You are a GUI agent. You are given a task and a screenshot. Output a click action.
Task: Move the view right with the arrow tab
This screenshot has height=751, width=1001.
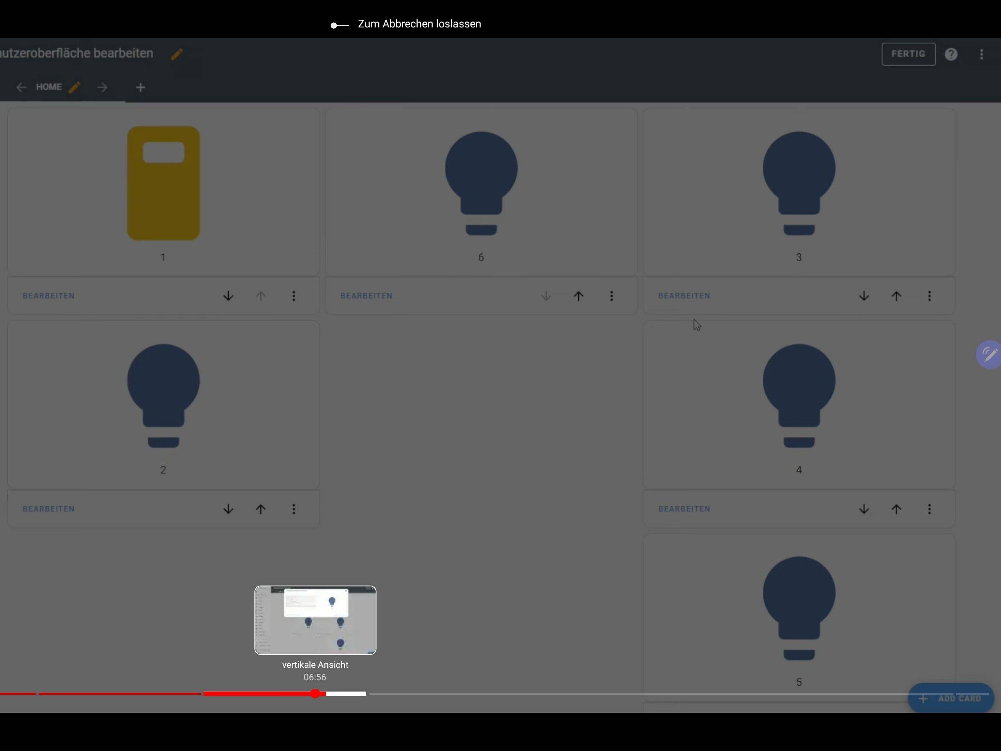point(102,87)
